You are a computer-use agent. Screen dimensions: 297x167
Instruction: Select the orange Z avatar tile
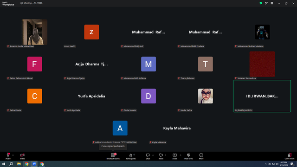coord(91,32)
